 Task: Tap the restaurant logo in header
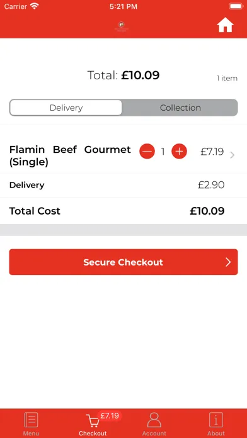pyautogui.click(x=122, y=26)
